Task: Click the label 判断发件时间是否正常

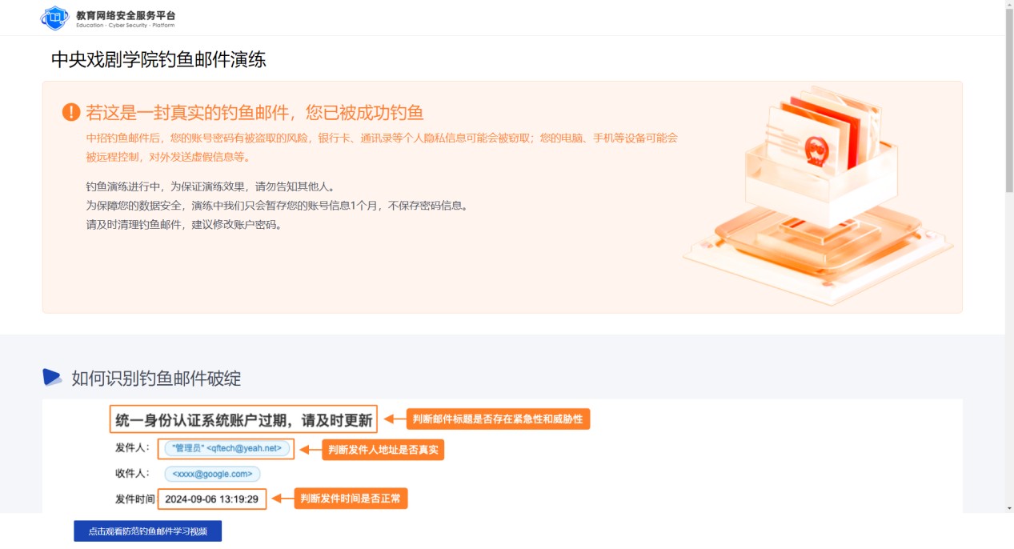Action: point(351,499)
